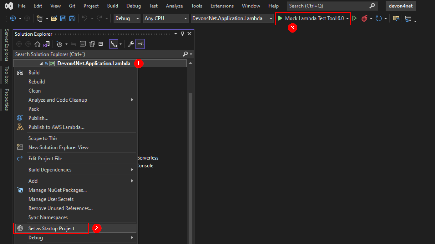Click the Save All toolbar icon
This screenshot has height=244, width=435.
(72, 18)
